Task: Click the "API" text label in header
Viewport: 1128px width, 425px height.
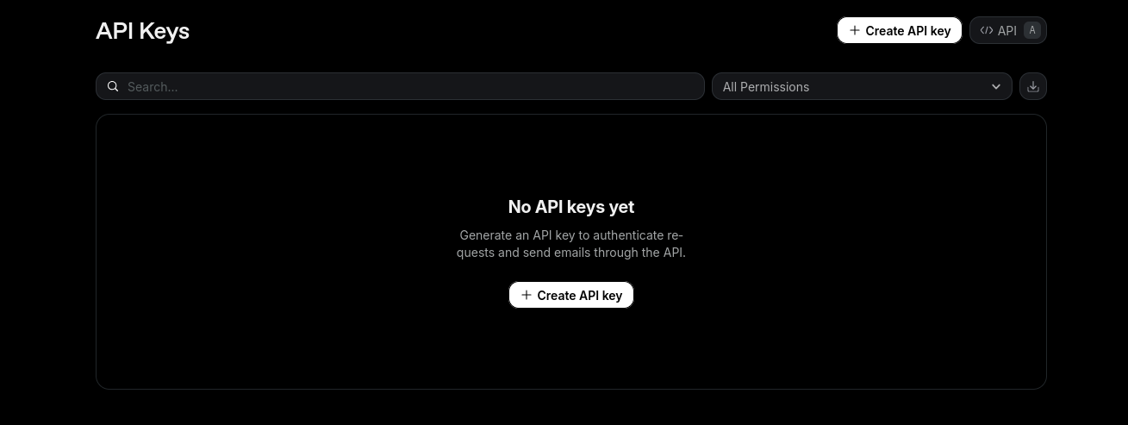Action: [1007, 30]
